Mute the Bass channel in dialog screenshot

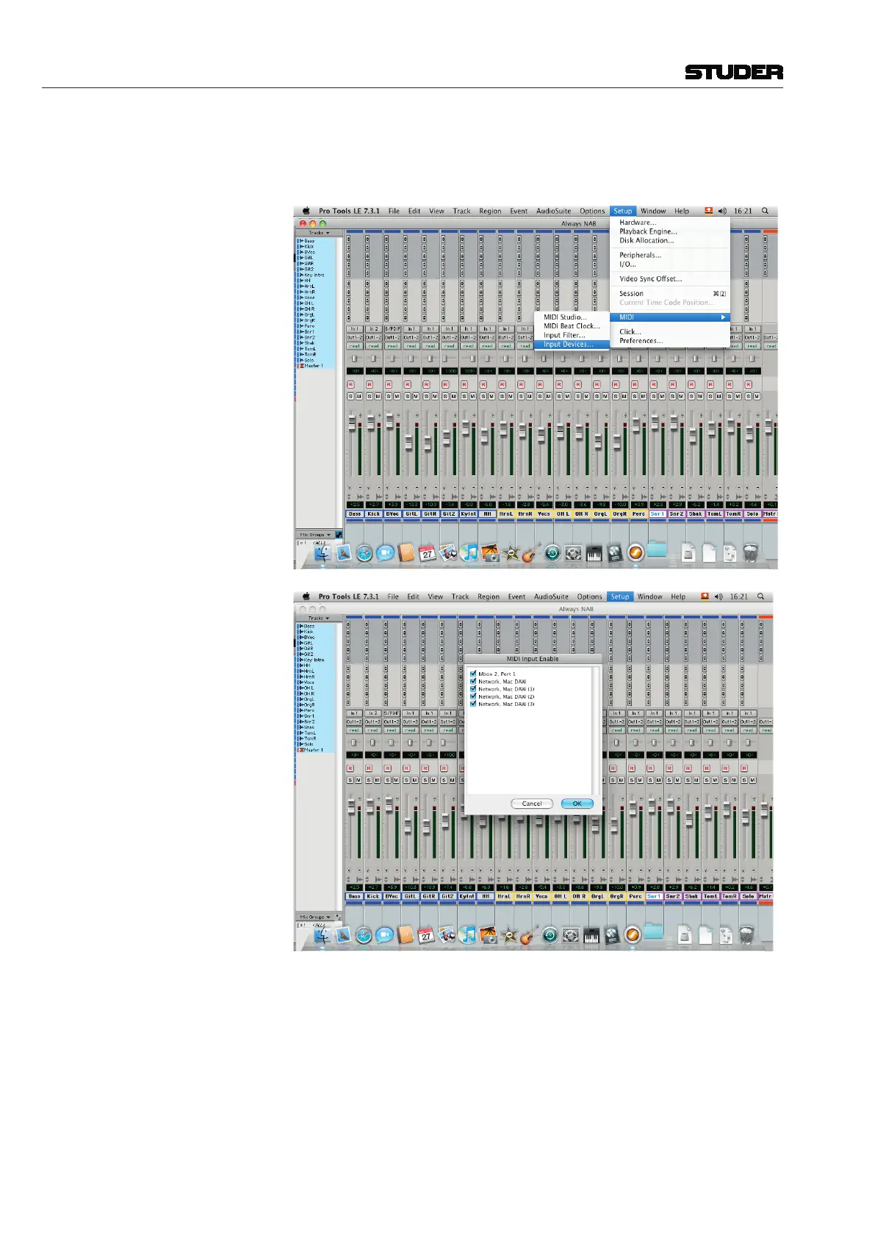click(x=359, y=780)
